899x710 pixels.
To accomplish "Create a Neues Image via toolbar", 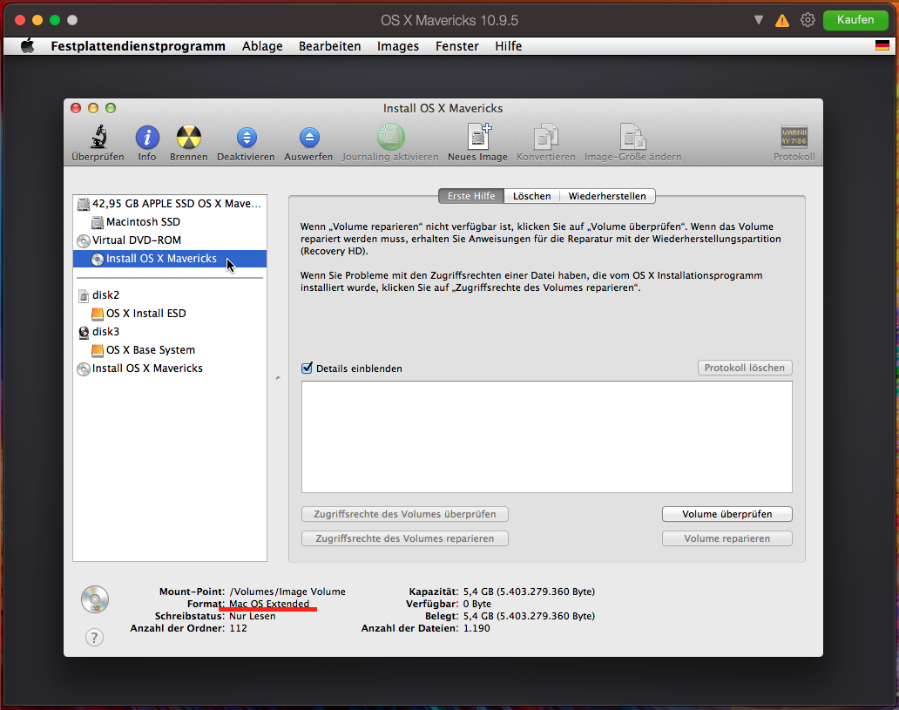I will click(477, 137).
